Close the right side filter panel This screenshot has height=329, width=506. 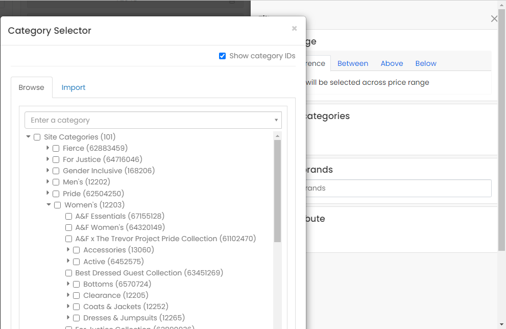tap(494, 19)
